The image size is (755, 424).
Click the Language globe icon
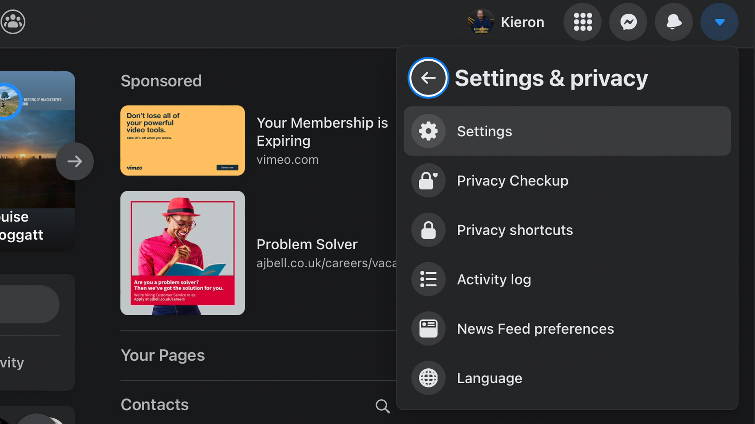(428, 378)
